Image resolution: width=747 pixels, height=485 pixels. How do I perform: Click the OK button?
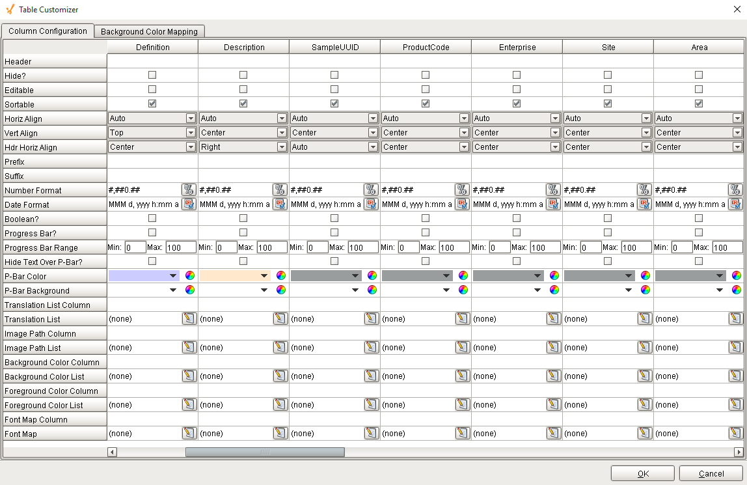coord(642,474)
